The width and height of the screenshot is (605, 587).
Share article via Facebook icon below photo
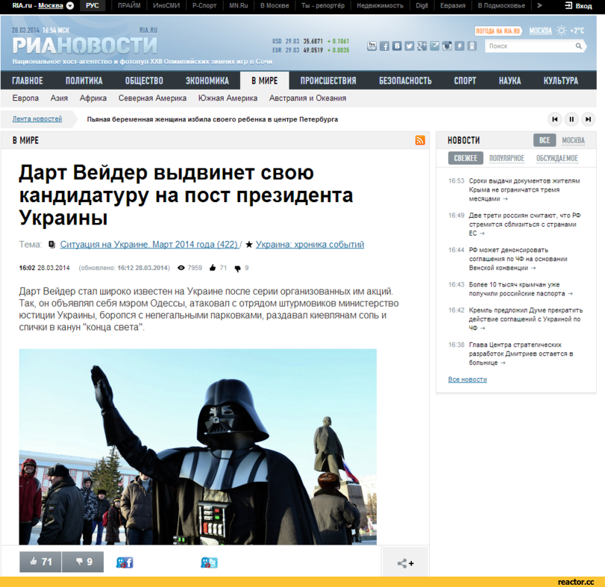[125, 562]
